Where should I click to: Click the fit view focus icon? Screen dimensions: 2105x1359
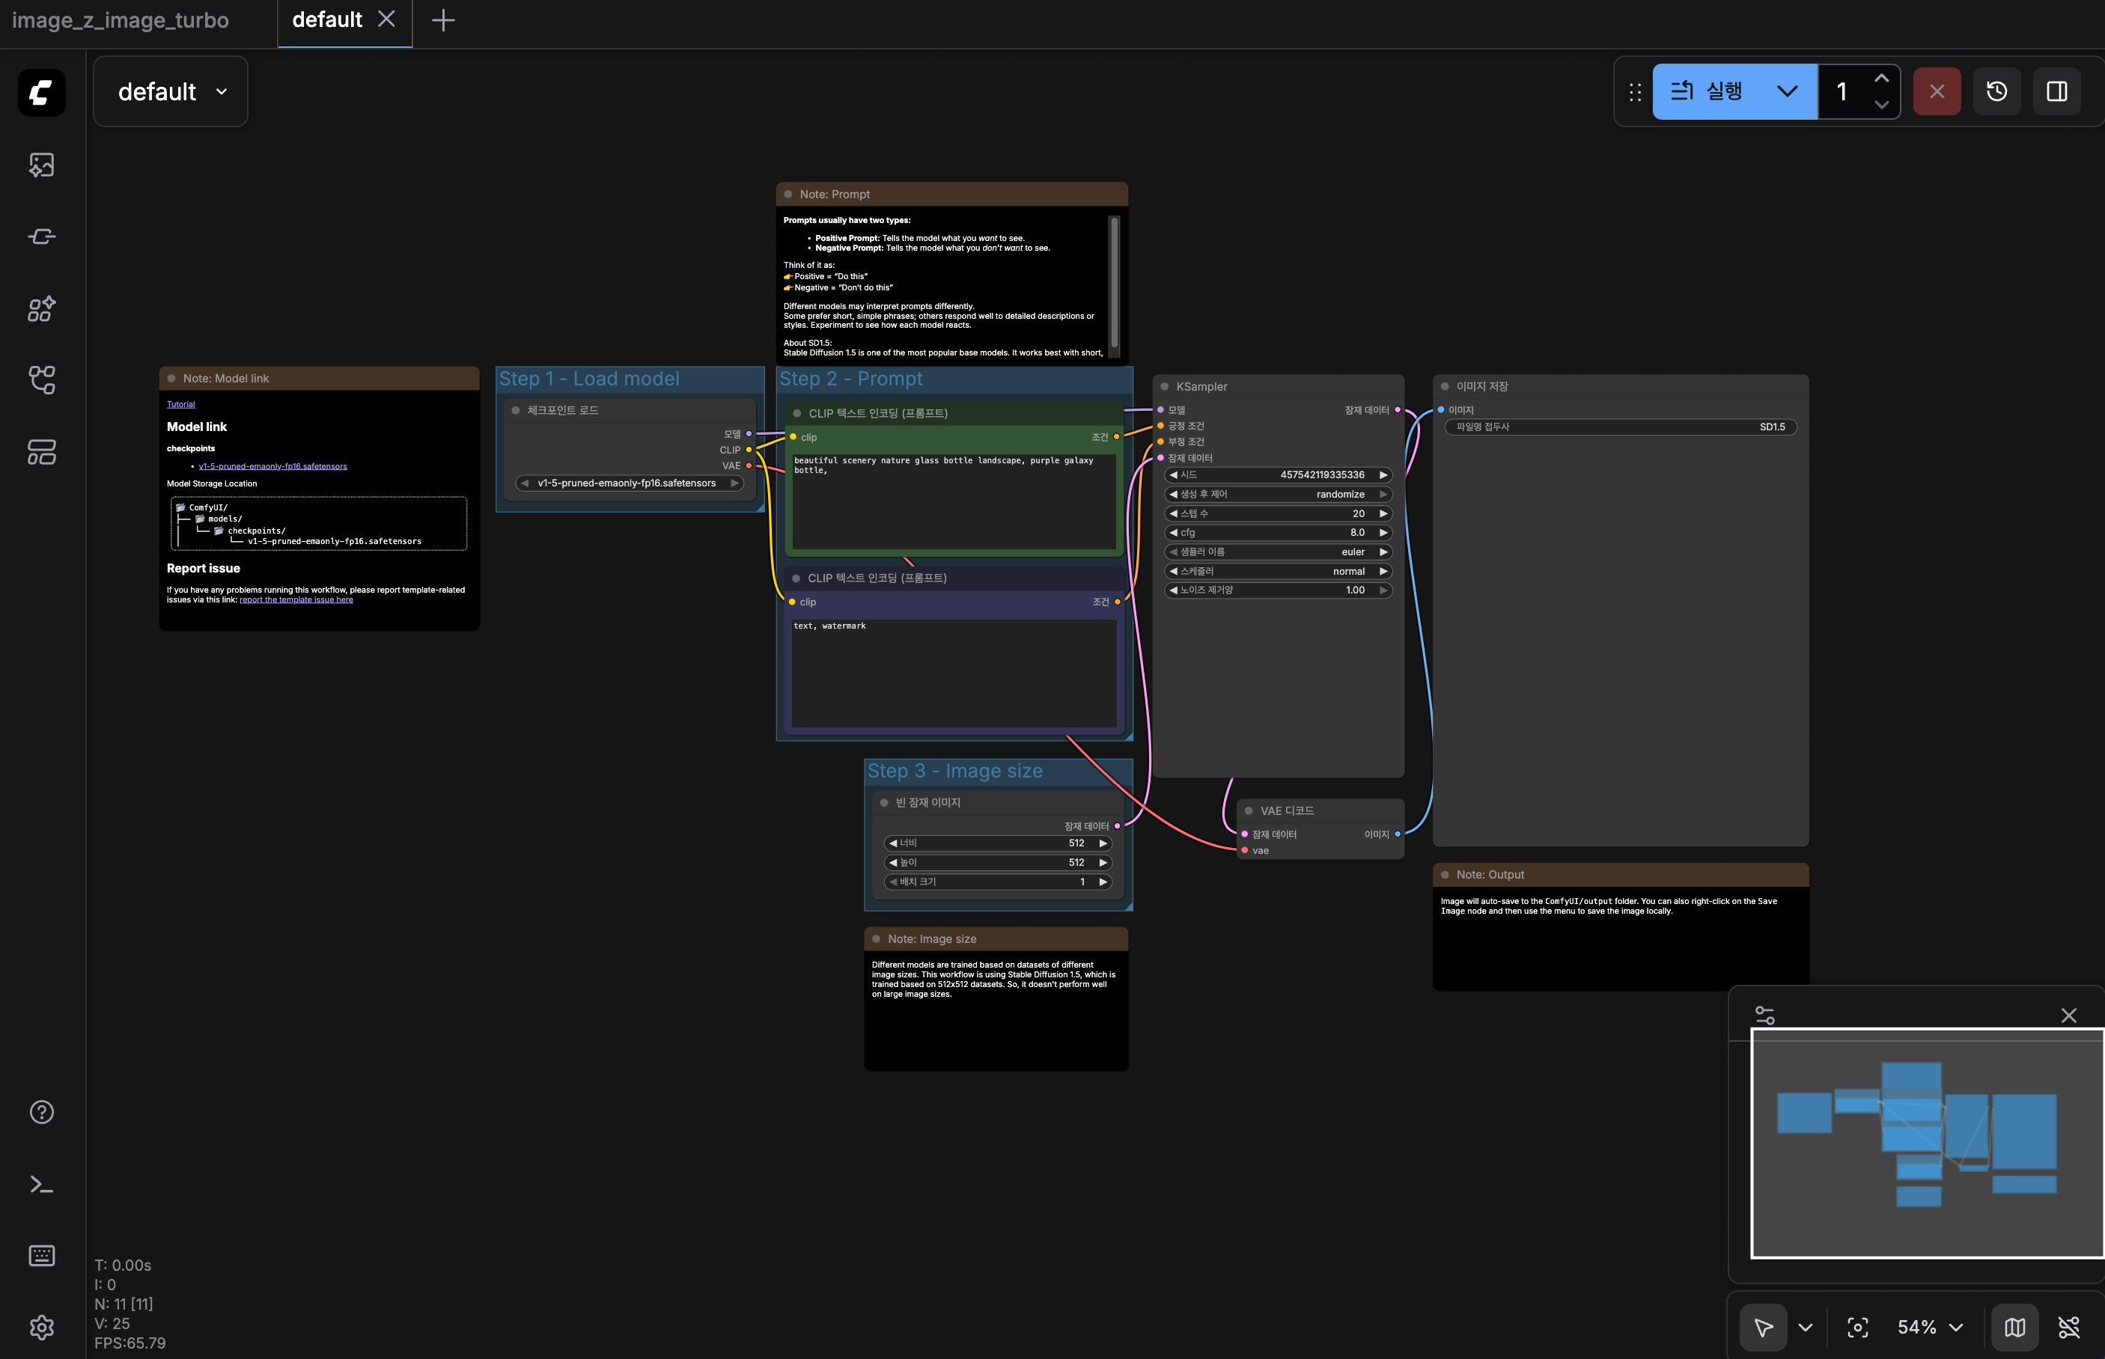click(x=1857, y=1328)
